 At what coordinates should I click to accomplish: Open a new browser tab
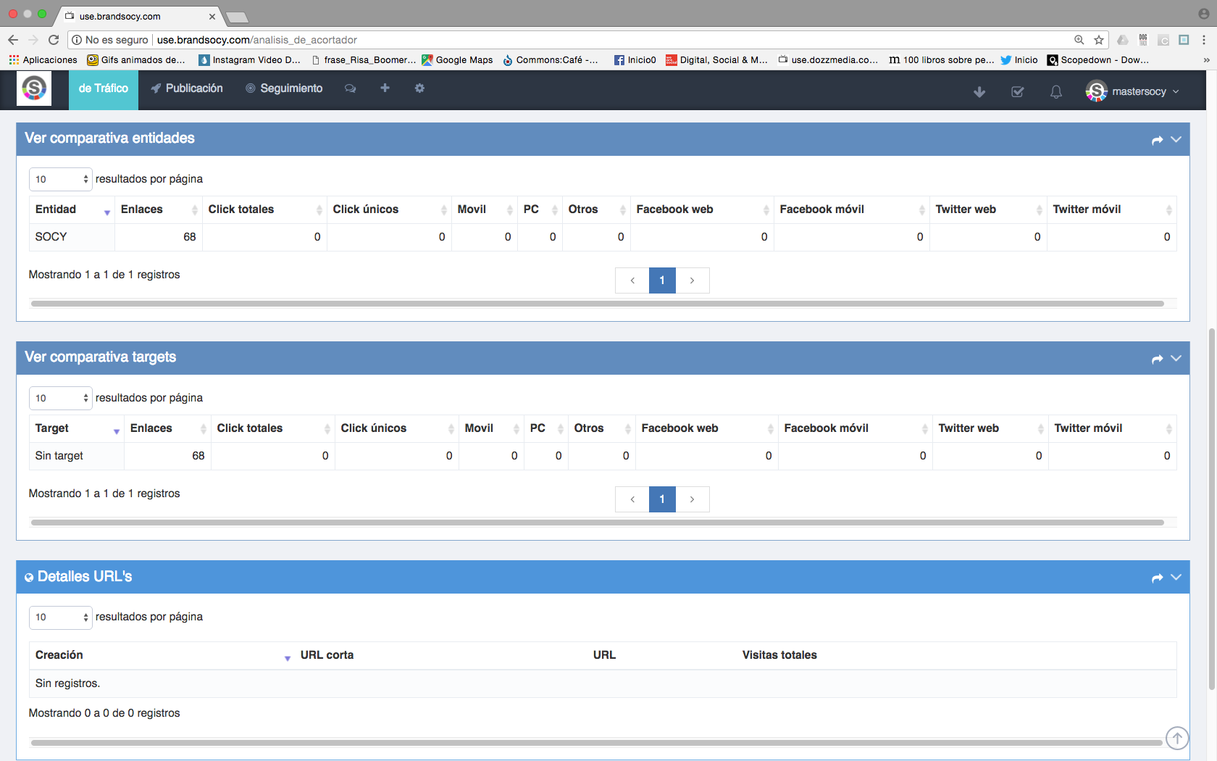pos(237,17)
